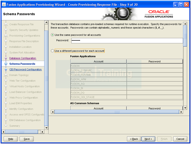This screenshot has height=144, width=191.
Task: Click the Cancel button
Action: pos(180,139)
